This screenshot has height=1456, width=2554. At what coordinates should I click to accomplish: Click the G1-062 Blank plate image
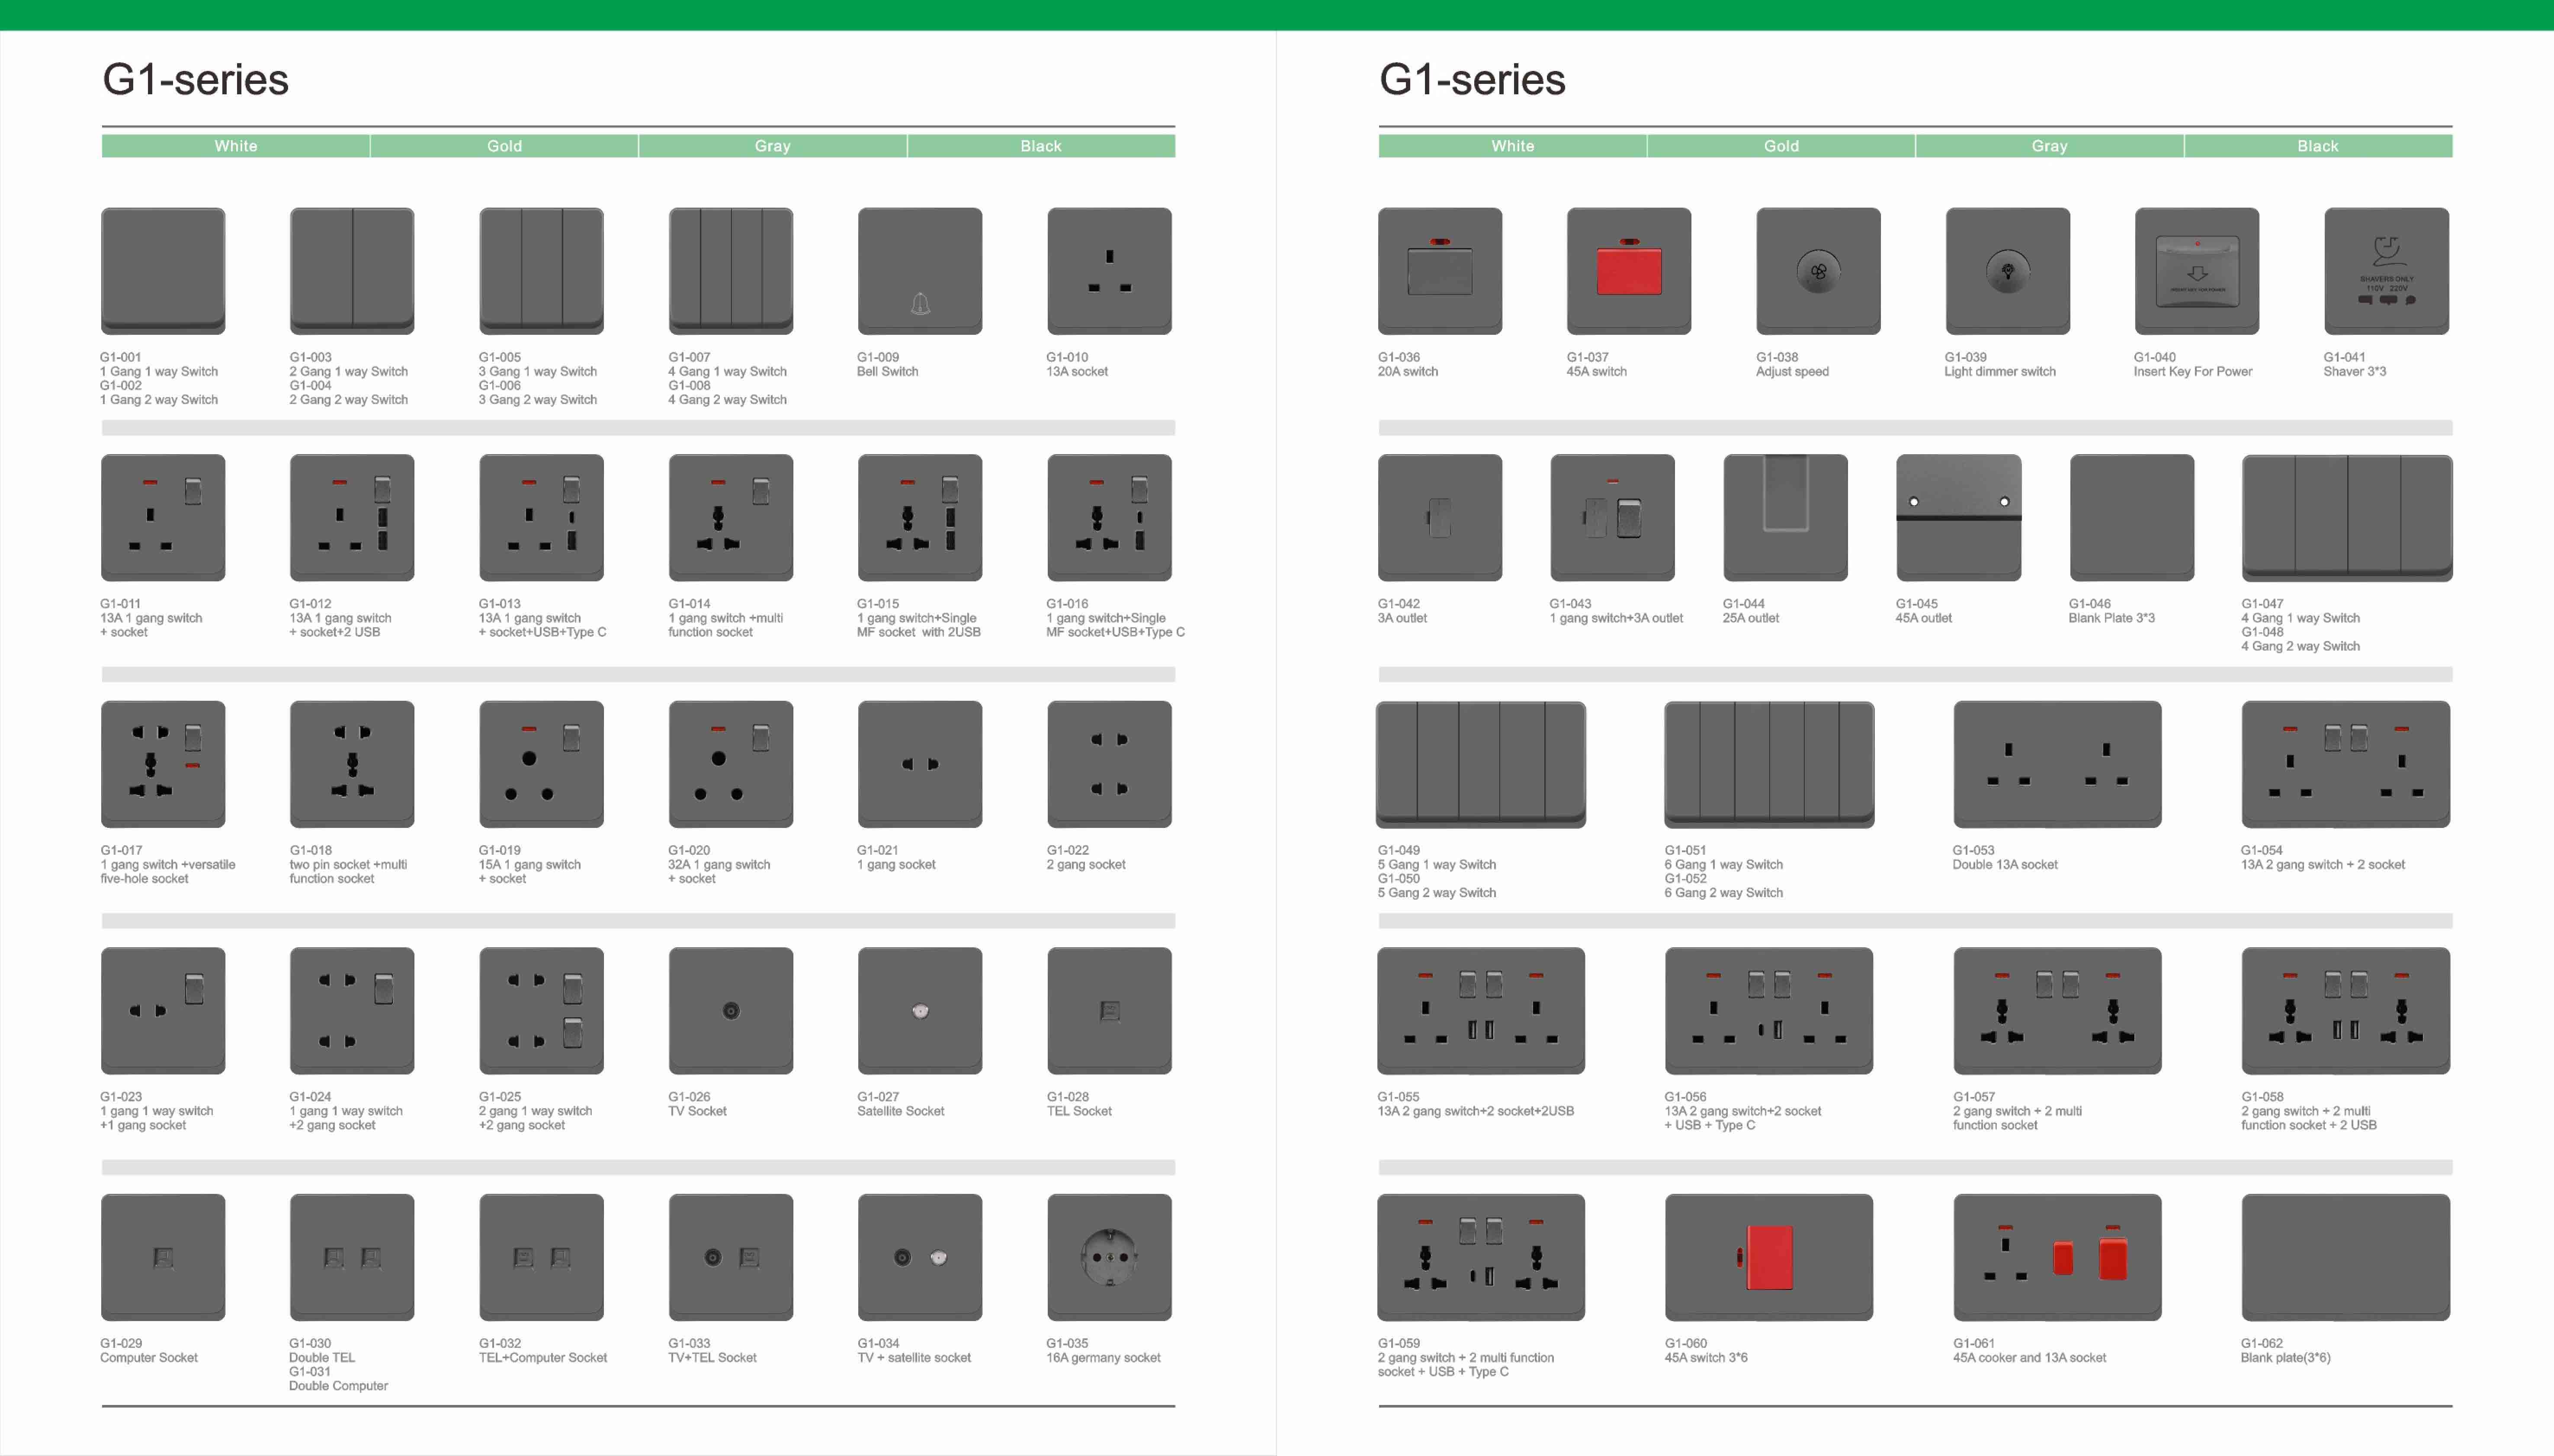pos(2346,1257)
